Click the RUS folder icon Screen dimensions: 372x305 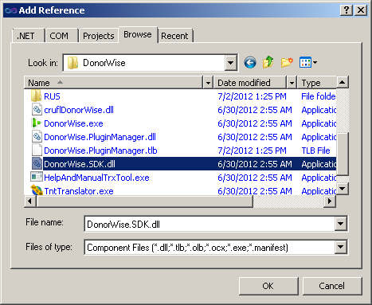[x=36, y=96]
